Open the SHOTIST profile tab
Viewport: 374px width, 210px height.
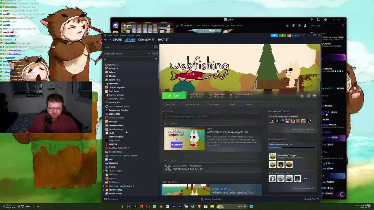[x=163, y=40]
